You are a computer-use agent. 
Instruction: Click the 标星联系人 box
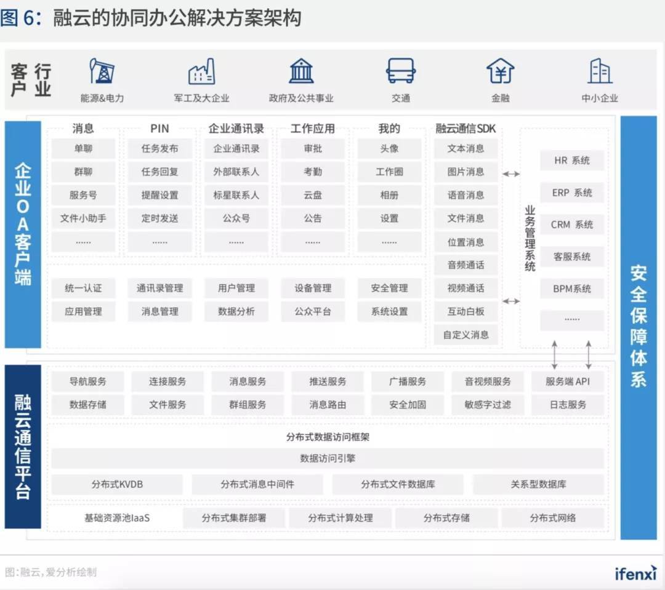(x=236, y=195)
